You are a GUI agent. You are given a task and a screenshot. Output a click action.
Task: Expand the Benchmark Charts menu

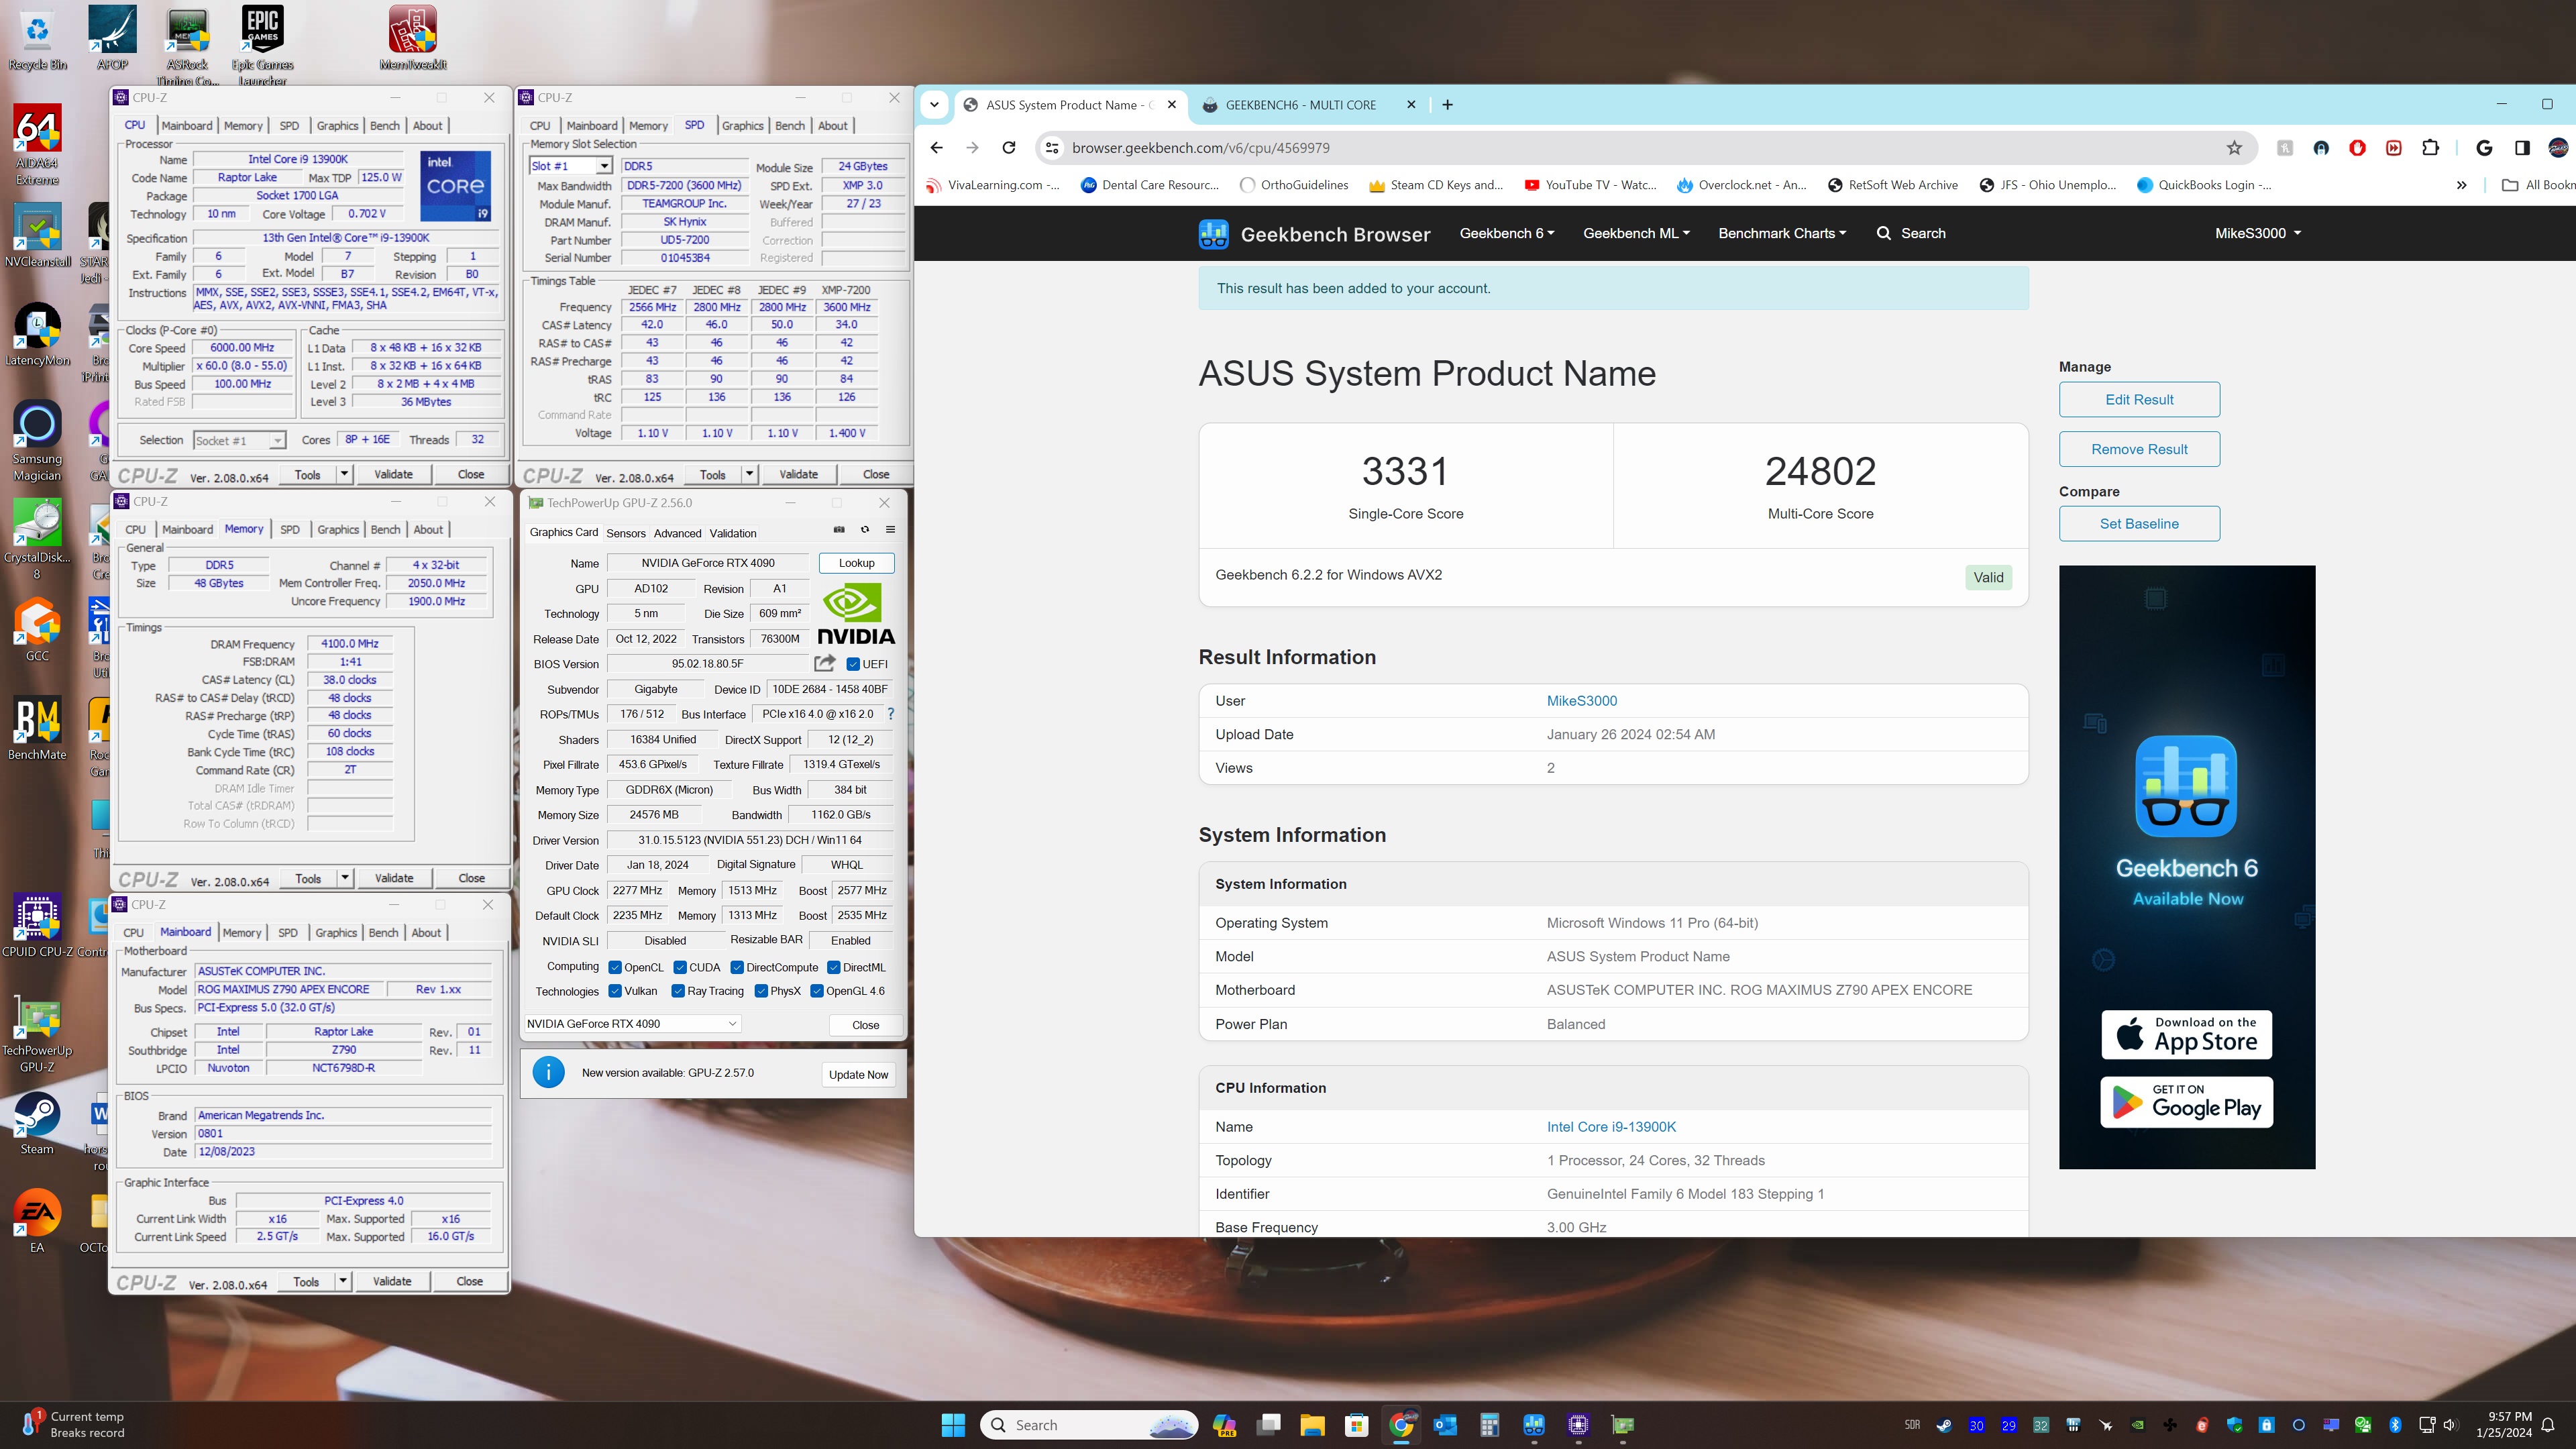[1782, 233]
